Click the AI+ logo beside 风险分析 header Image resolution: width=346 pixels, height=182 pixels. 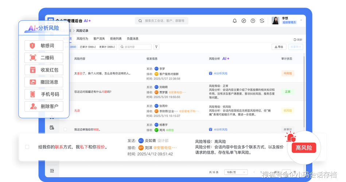pos(226,59)
